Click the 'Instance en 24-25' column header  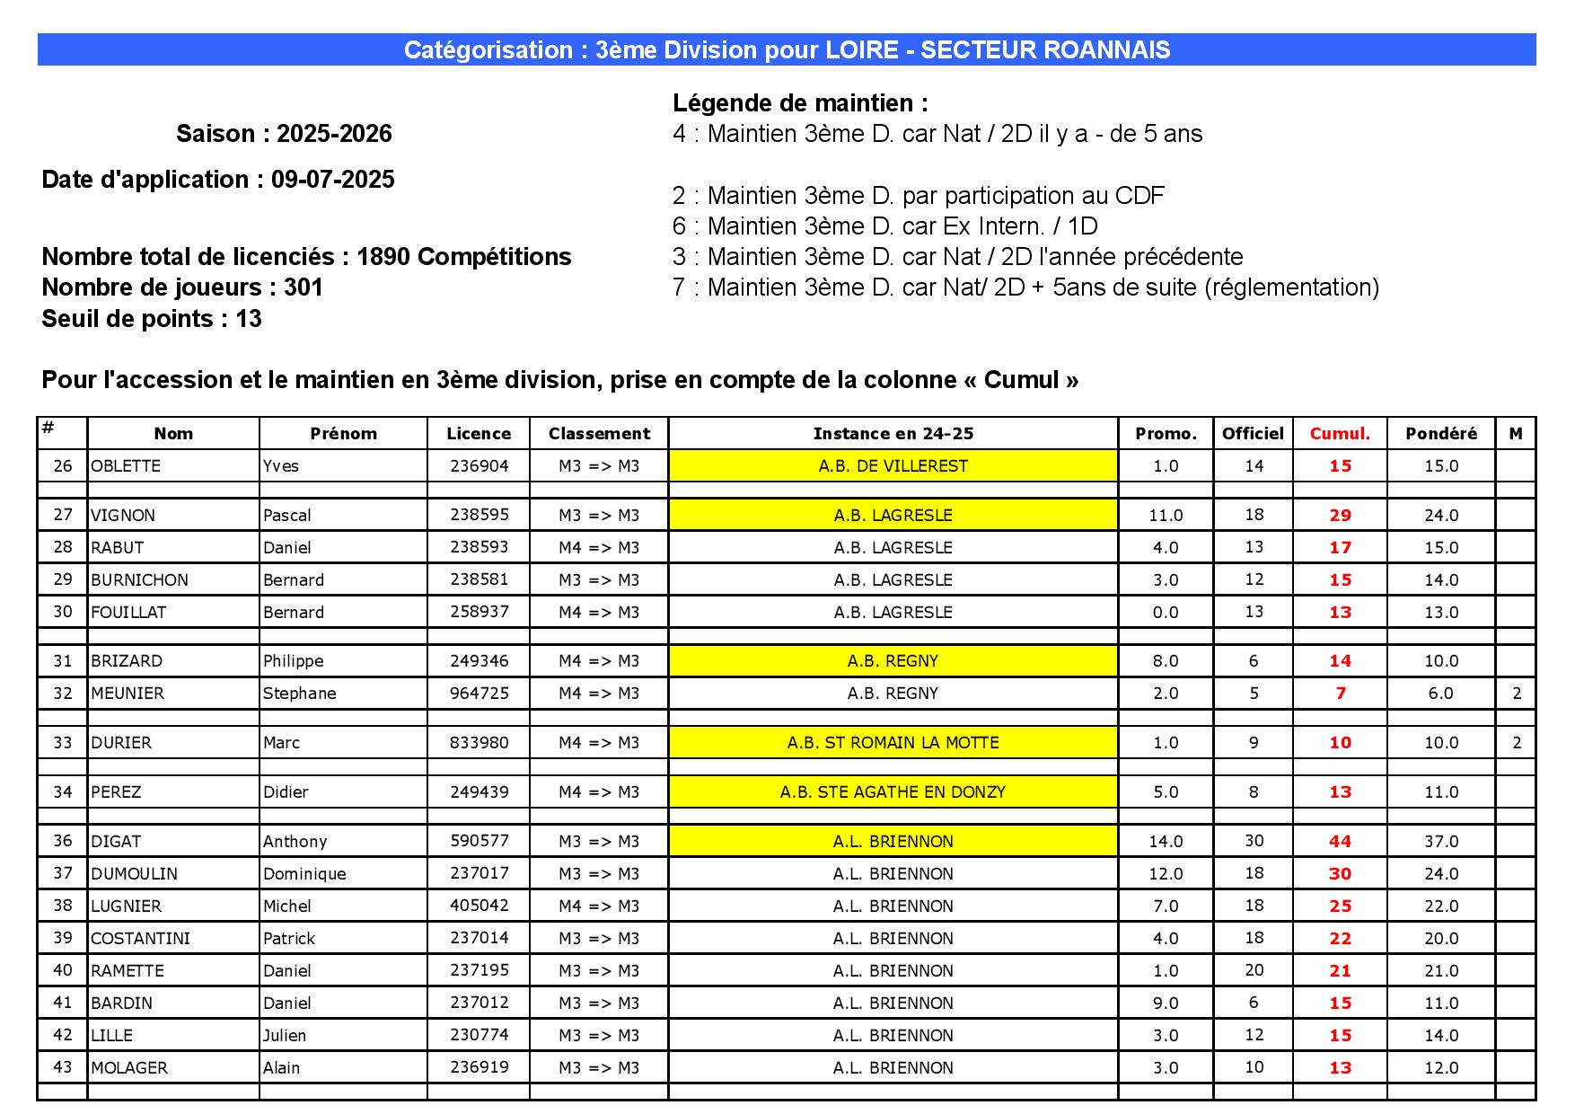point(893,434)
